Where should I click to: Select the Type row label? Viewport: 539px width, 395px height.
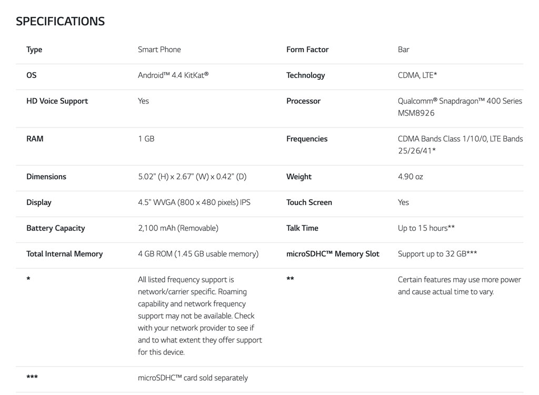tap(34, 50)
